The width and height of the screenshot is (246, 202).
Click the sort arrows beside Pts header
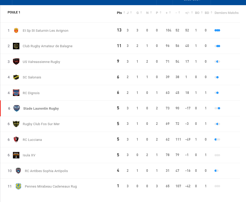click(x=124, y=13)
